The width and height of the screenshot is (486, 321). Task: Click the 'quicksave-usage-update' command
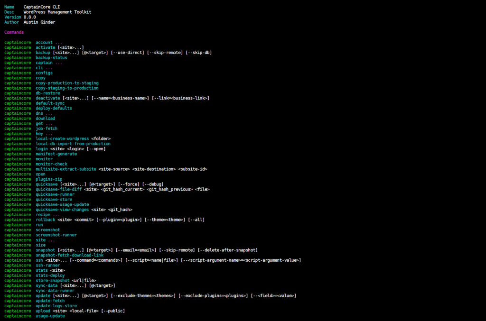tap(62, 205)
